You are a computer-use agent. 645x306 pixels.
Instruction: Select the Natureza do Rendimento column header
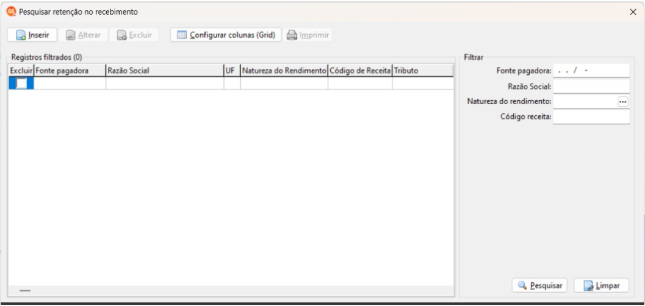pyautogui.click(x=284, y=71)
